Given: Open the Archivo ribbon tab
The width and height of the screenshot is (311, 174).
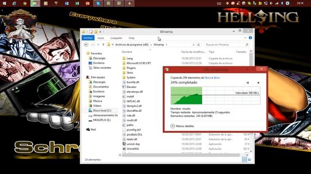Looking at the screenshot, I should (x=88, y=38).
